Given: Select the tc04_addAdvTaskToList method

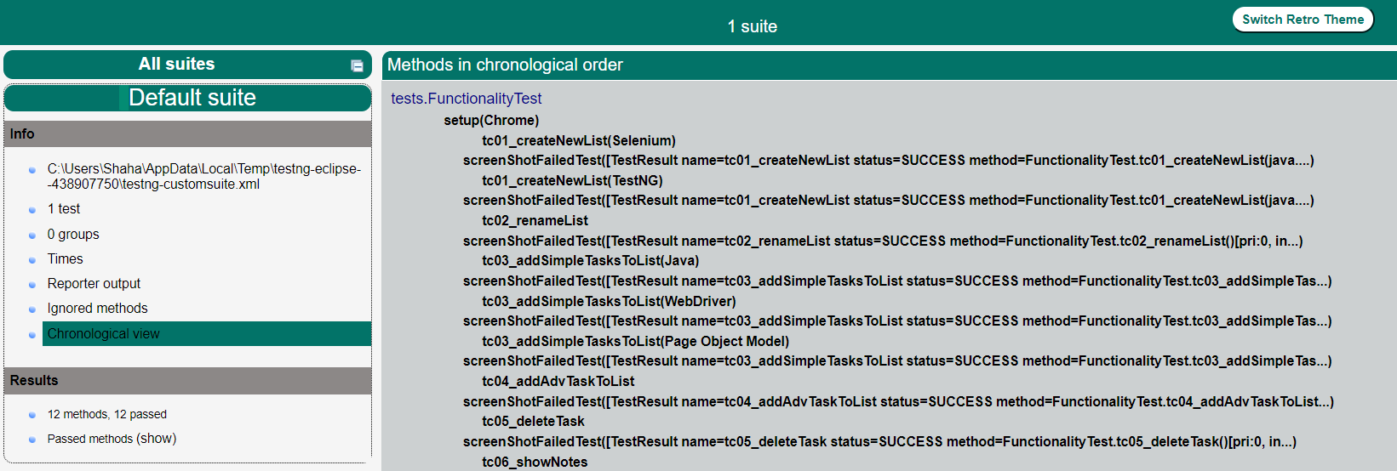Looking at the screenshot, I should [558, 382].
